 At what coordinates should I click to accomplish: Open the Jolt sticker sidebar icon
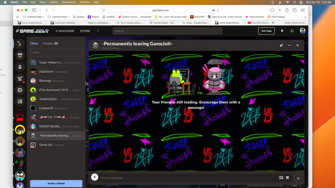coord(20,90)
